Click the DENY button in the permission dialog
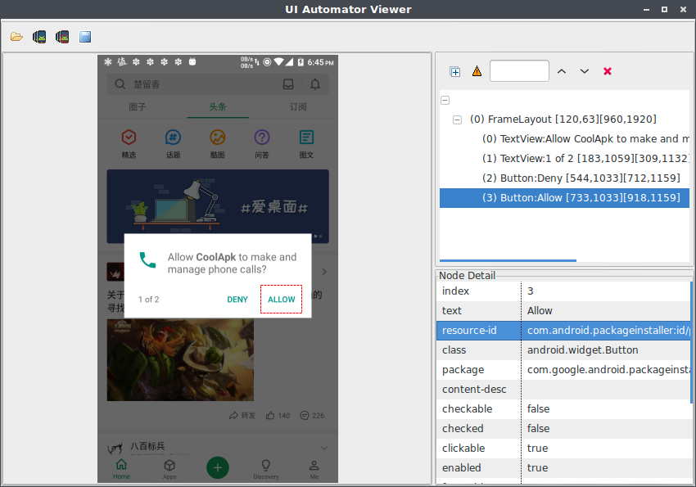The image size is (696, 487). [x=237, y=299]
